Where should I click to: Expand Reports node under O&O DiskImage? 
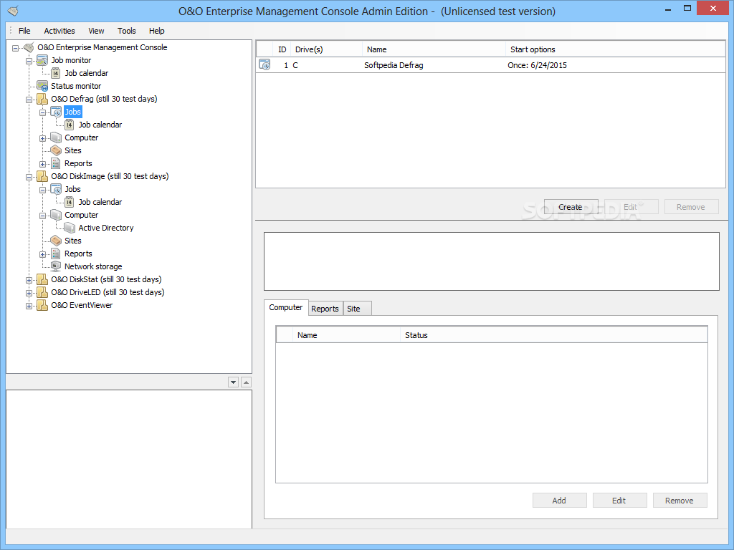42,254
